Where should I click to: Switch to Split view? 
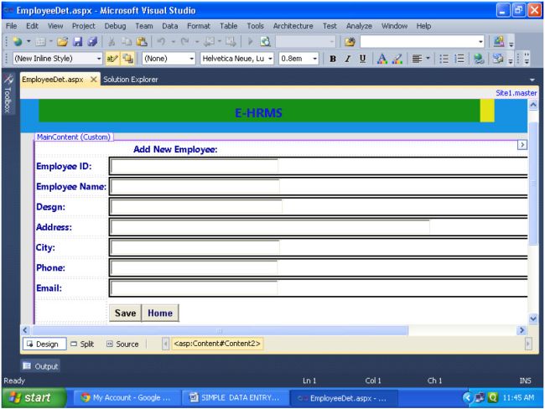[82, 344]
